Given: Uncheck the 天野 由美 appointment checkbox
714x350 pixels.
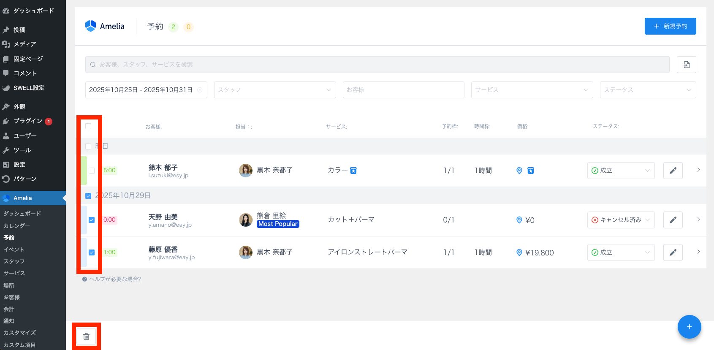Looking at the screenshot, I should 92,220.
